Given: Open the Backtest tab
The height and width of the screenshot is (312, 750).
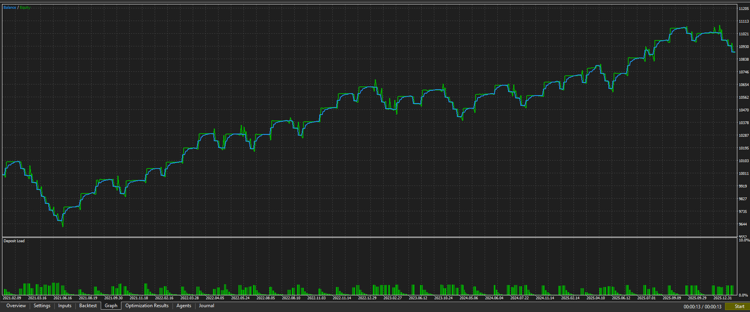Looking at the screenshot, I should coord(88,306).
